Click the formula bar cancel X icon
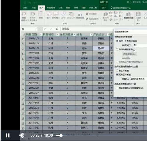The width and height of the screenshot is (147, 141). tap(45, 29)
